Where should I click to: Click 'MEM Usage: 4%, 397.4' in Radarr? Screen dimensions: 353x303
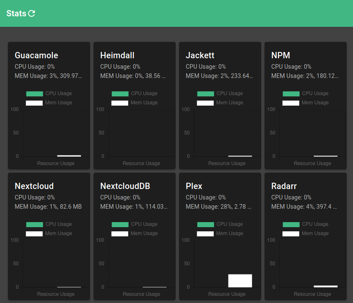304,207
